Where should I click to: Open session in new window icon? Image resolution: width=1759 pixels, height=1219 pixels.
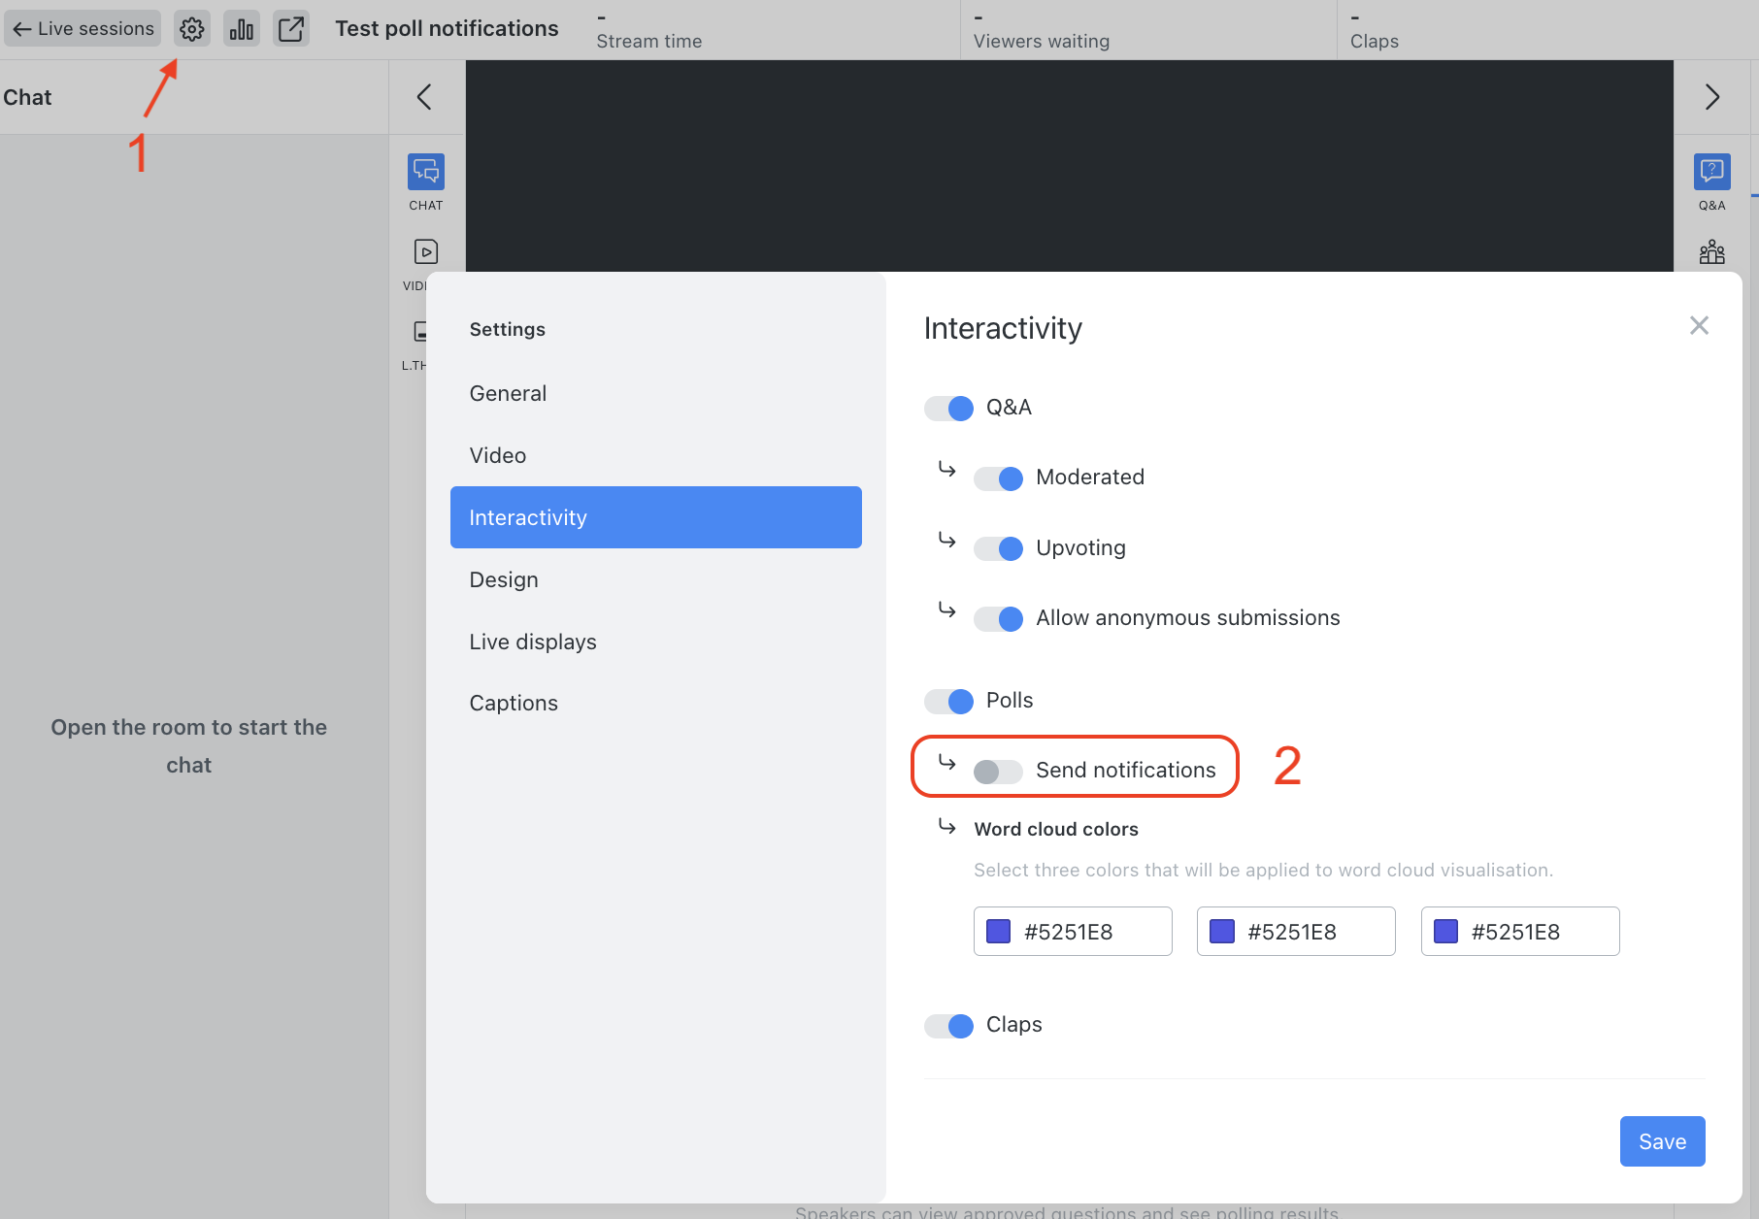[291, 29]
